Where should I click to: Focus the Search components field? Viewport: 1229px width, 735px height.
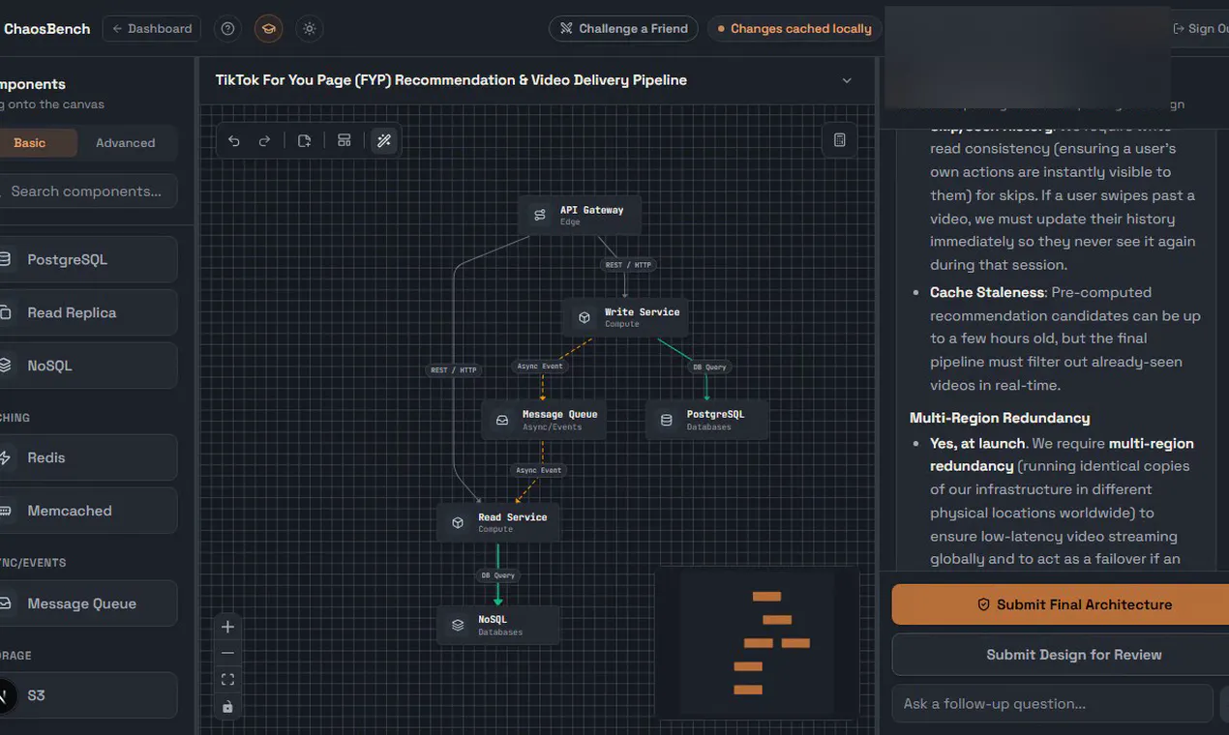pos(88,191)
